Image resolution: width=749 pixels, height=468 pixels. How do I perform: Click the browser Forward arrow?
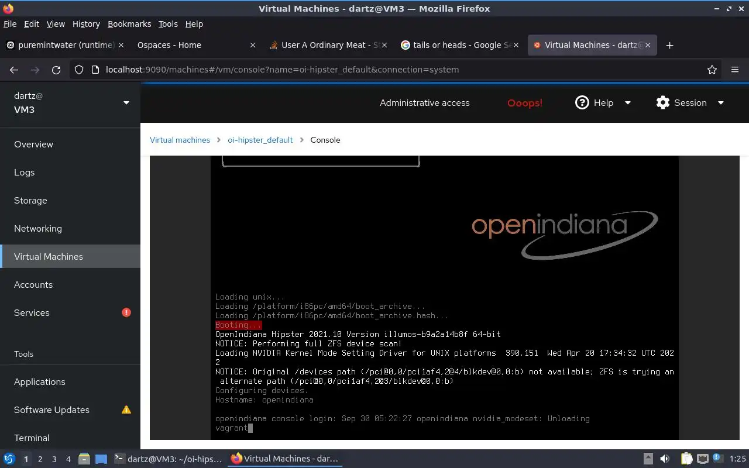click(x=35, y=70)
